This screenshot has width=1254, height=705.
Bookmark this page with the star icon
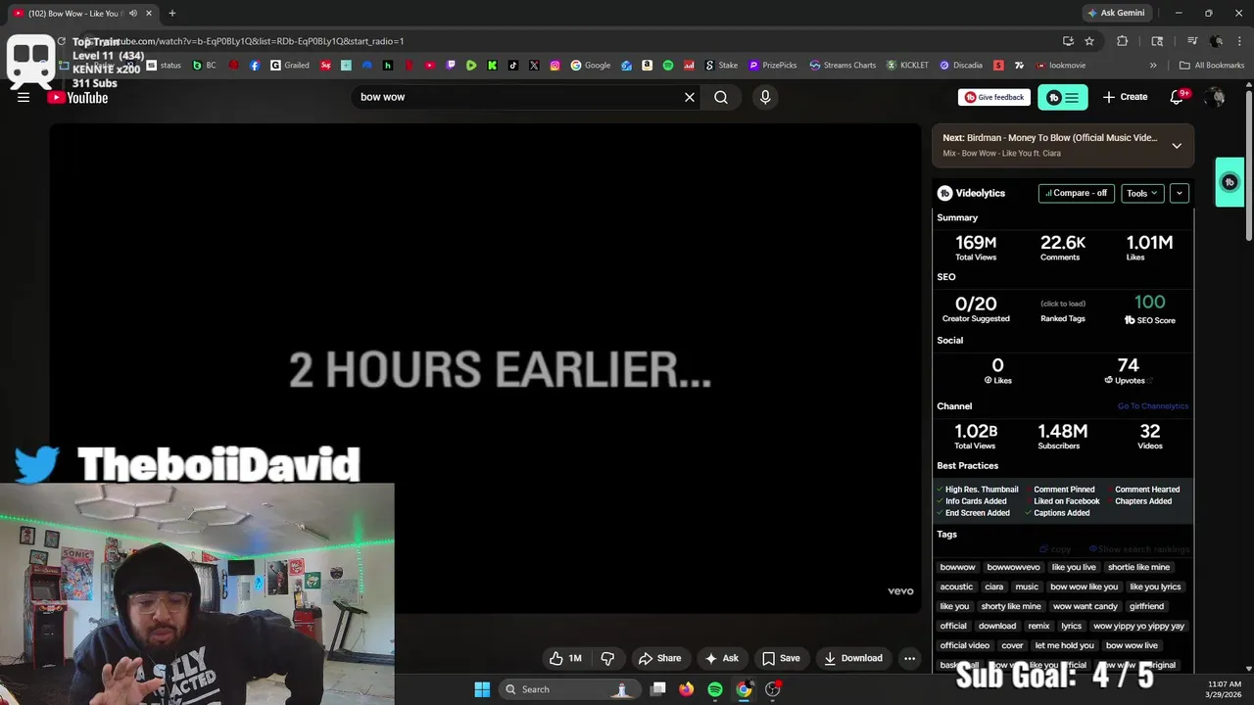click(x=1089, y=41)
